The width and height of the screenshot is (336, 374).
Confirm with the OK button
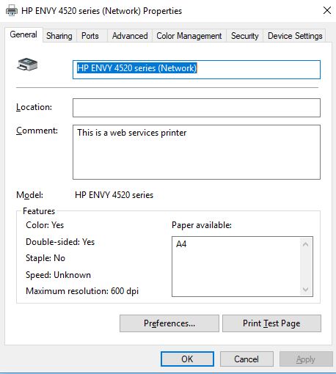point(187,359)
